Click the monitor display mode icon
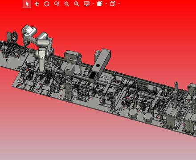Screen dimensions: 196x160 click(x=86, y=4)
